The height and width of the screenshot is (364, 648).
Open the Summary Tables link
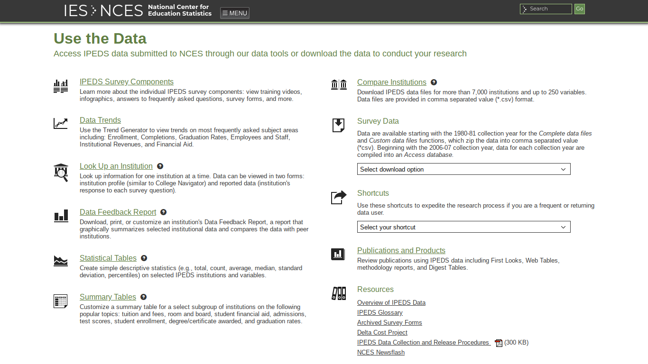108,297
